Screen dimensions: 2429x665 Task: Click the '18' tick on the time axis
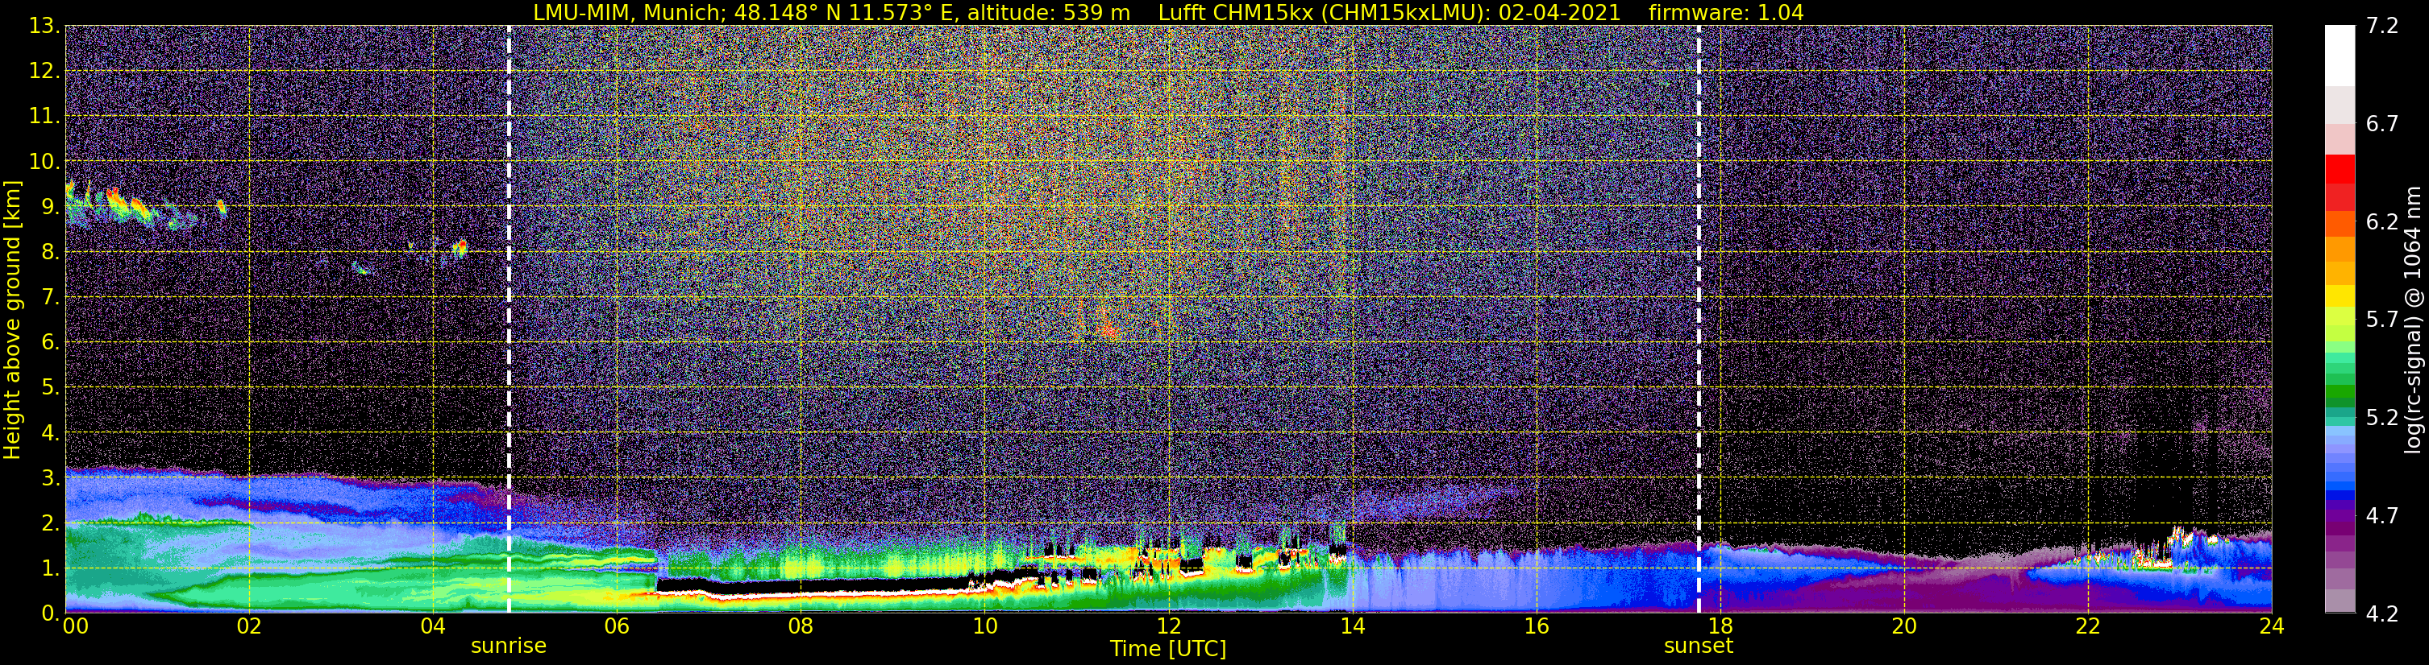coord(1720,627)
